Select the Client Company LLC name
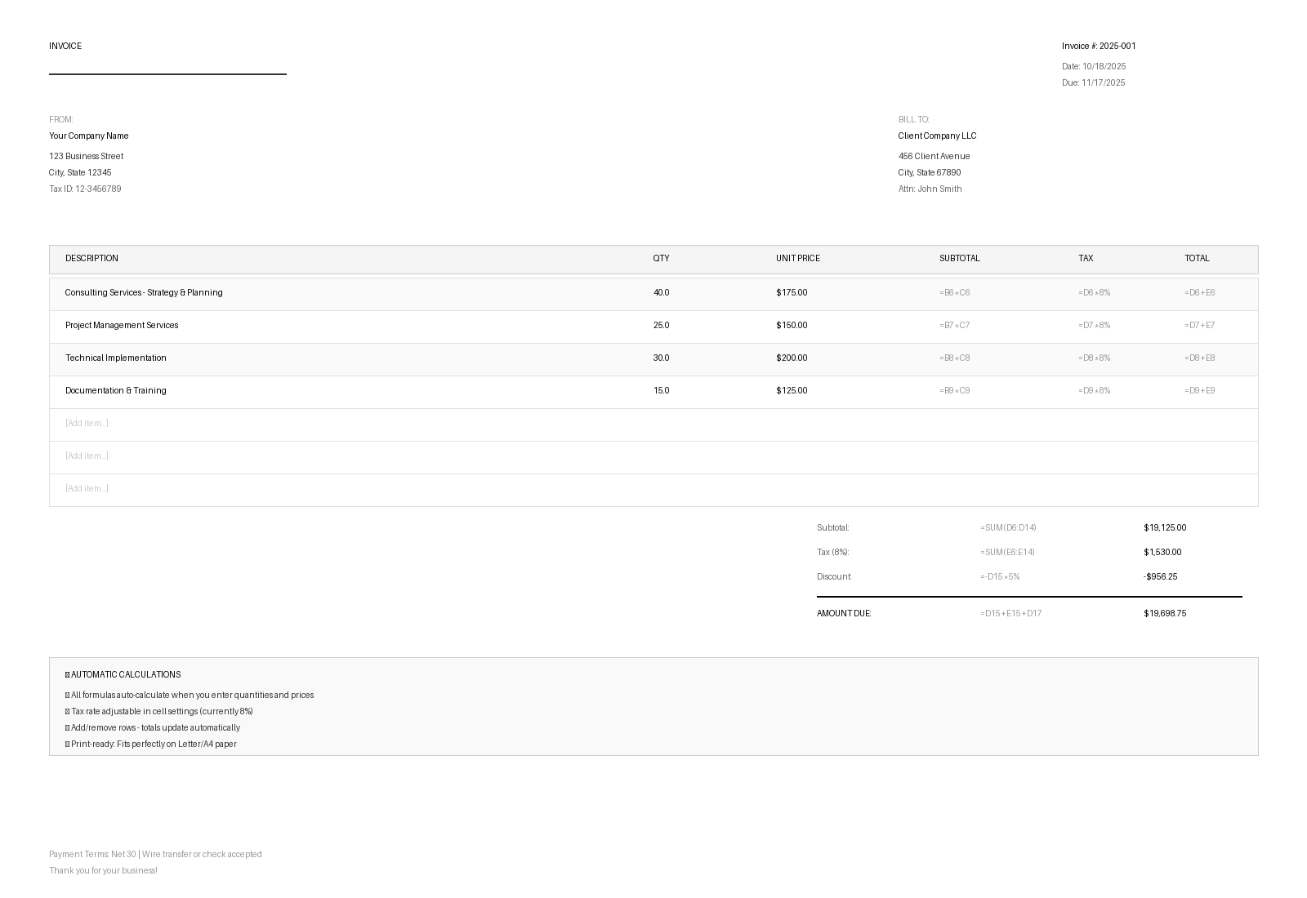This screenshot has width=1307, height=898. click(x=937, y=136)
